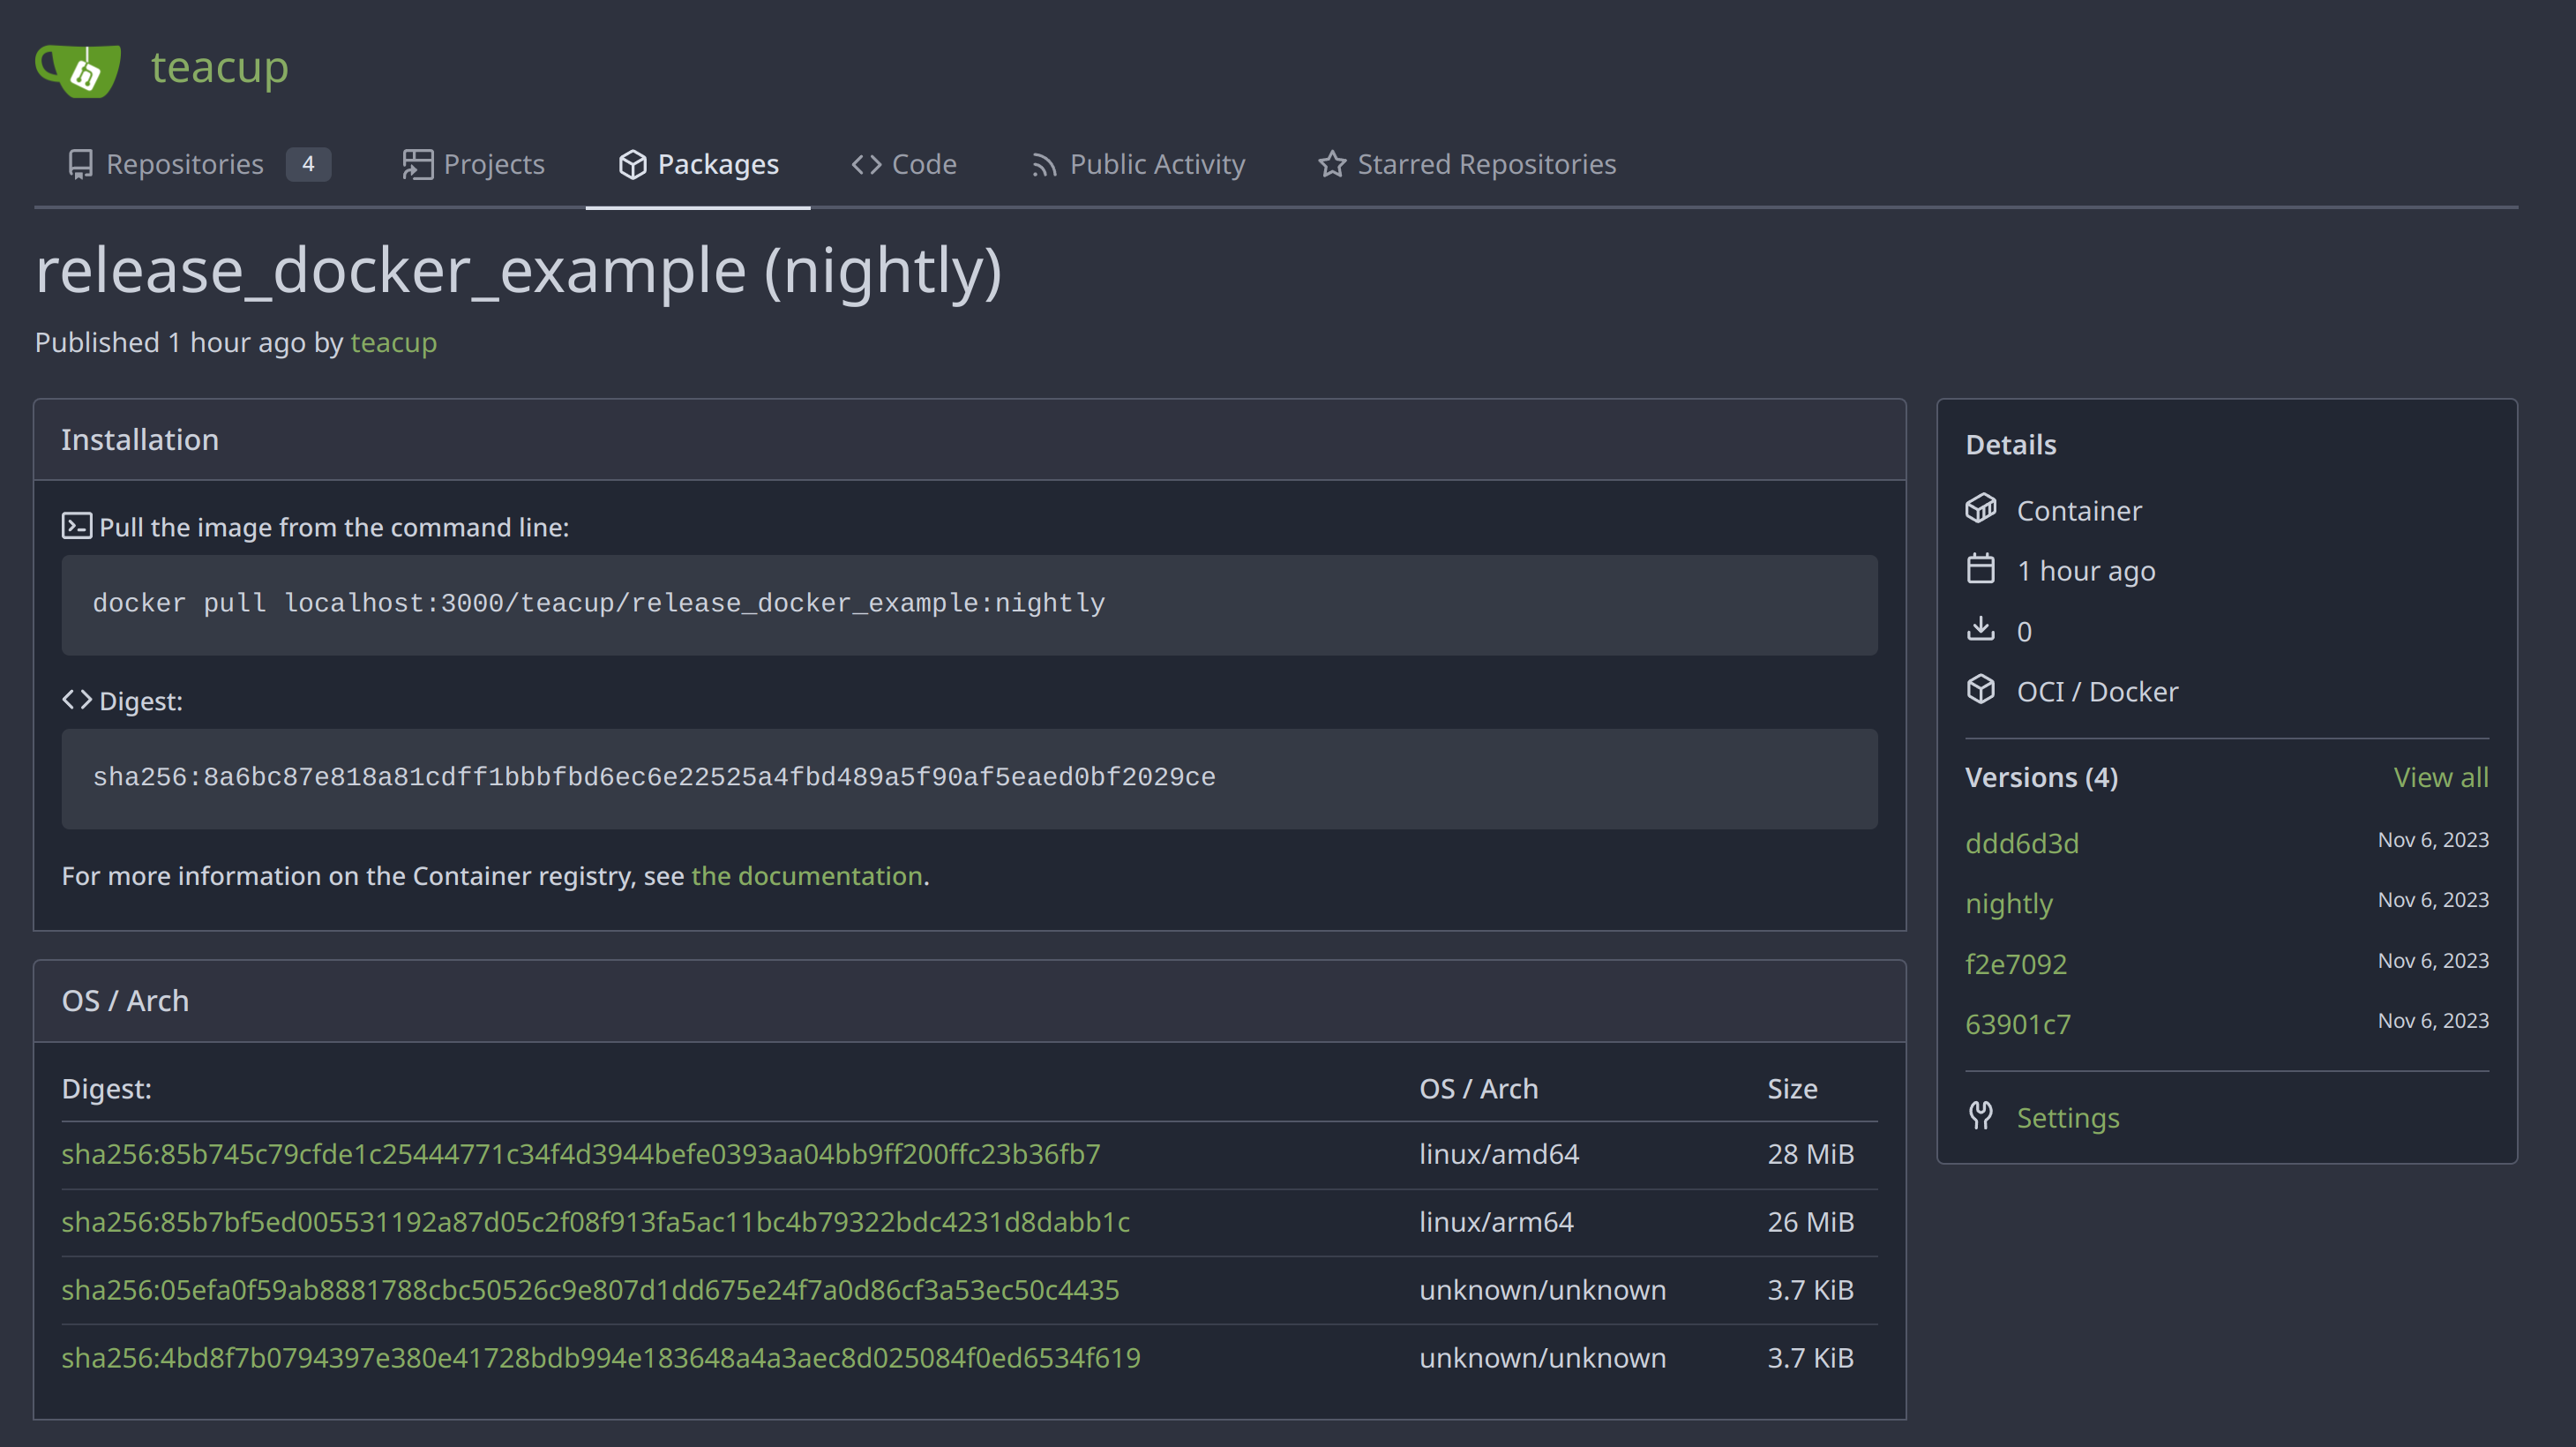
Task: Open the documentation link
Action: click(806, 876)
